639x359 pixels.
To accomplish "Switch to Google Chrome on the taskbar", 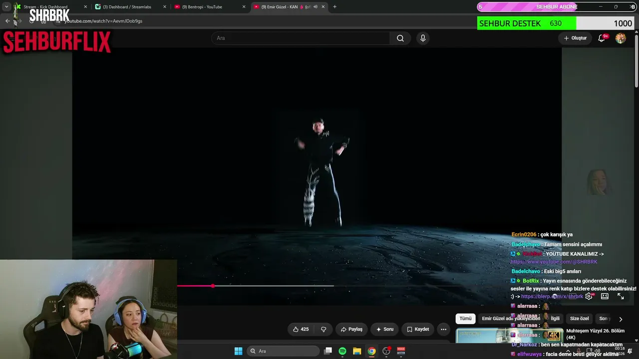I will coord(372,351).
